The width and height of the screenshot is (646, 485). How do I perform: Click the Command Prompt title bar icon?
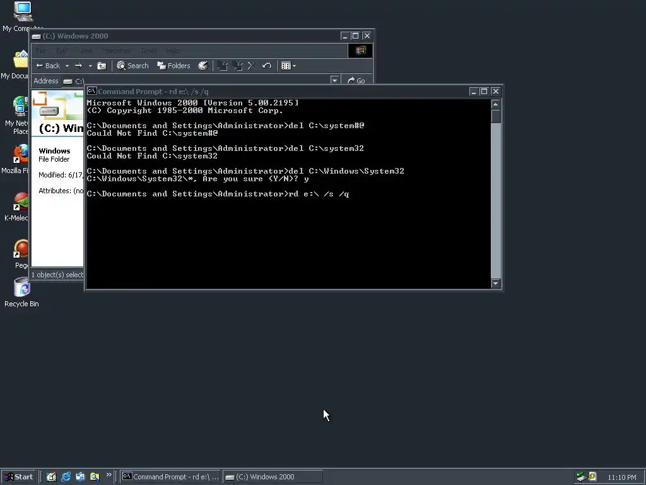click(x=92, y=91)
